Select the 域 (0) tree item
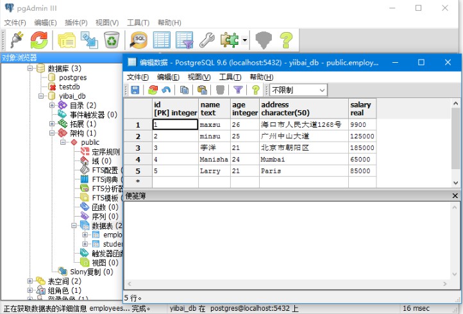The height and width of the screenshot is (314, 463). (101, 161)
